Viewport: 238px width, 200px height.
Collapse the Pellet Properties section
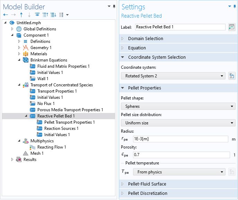click(x=122, y=88)
